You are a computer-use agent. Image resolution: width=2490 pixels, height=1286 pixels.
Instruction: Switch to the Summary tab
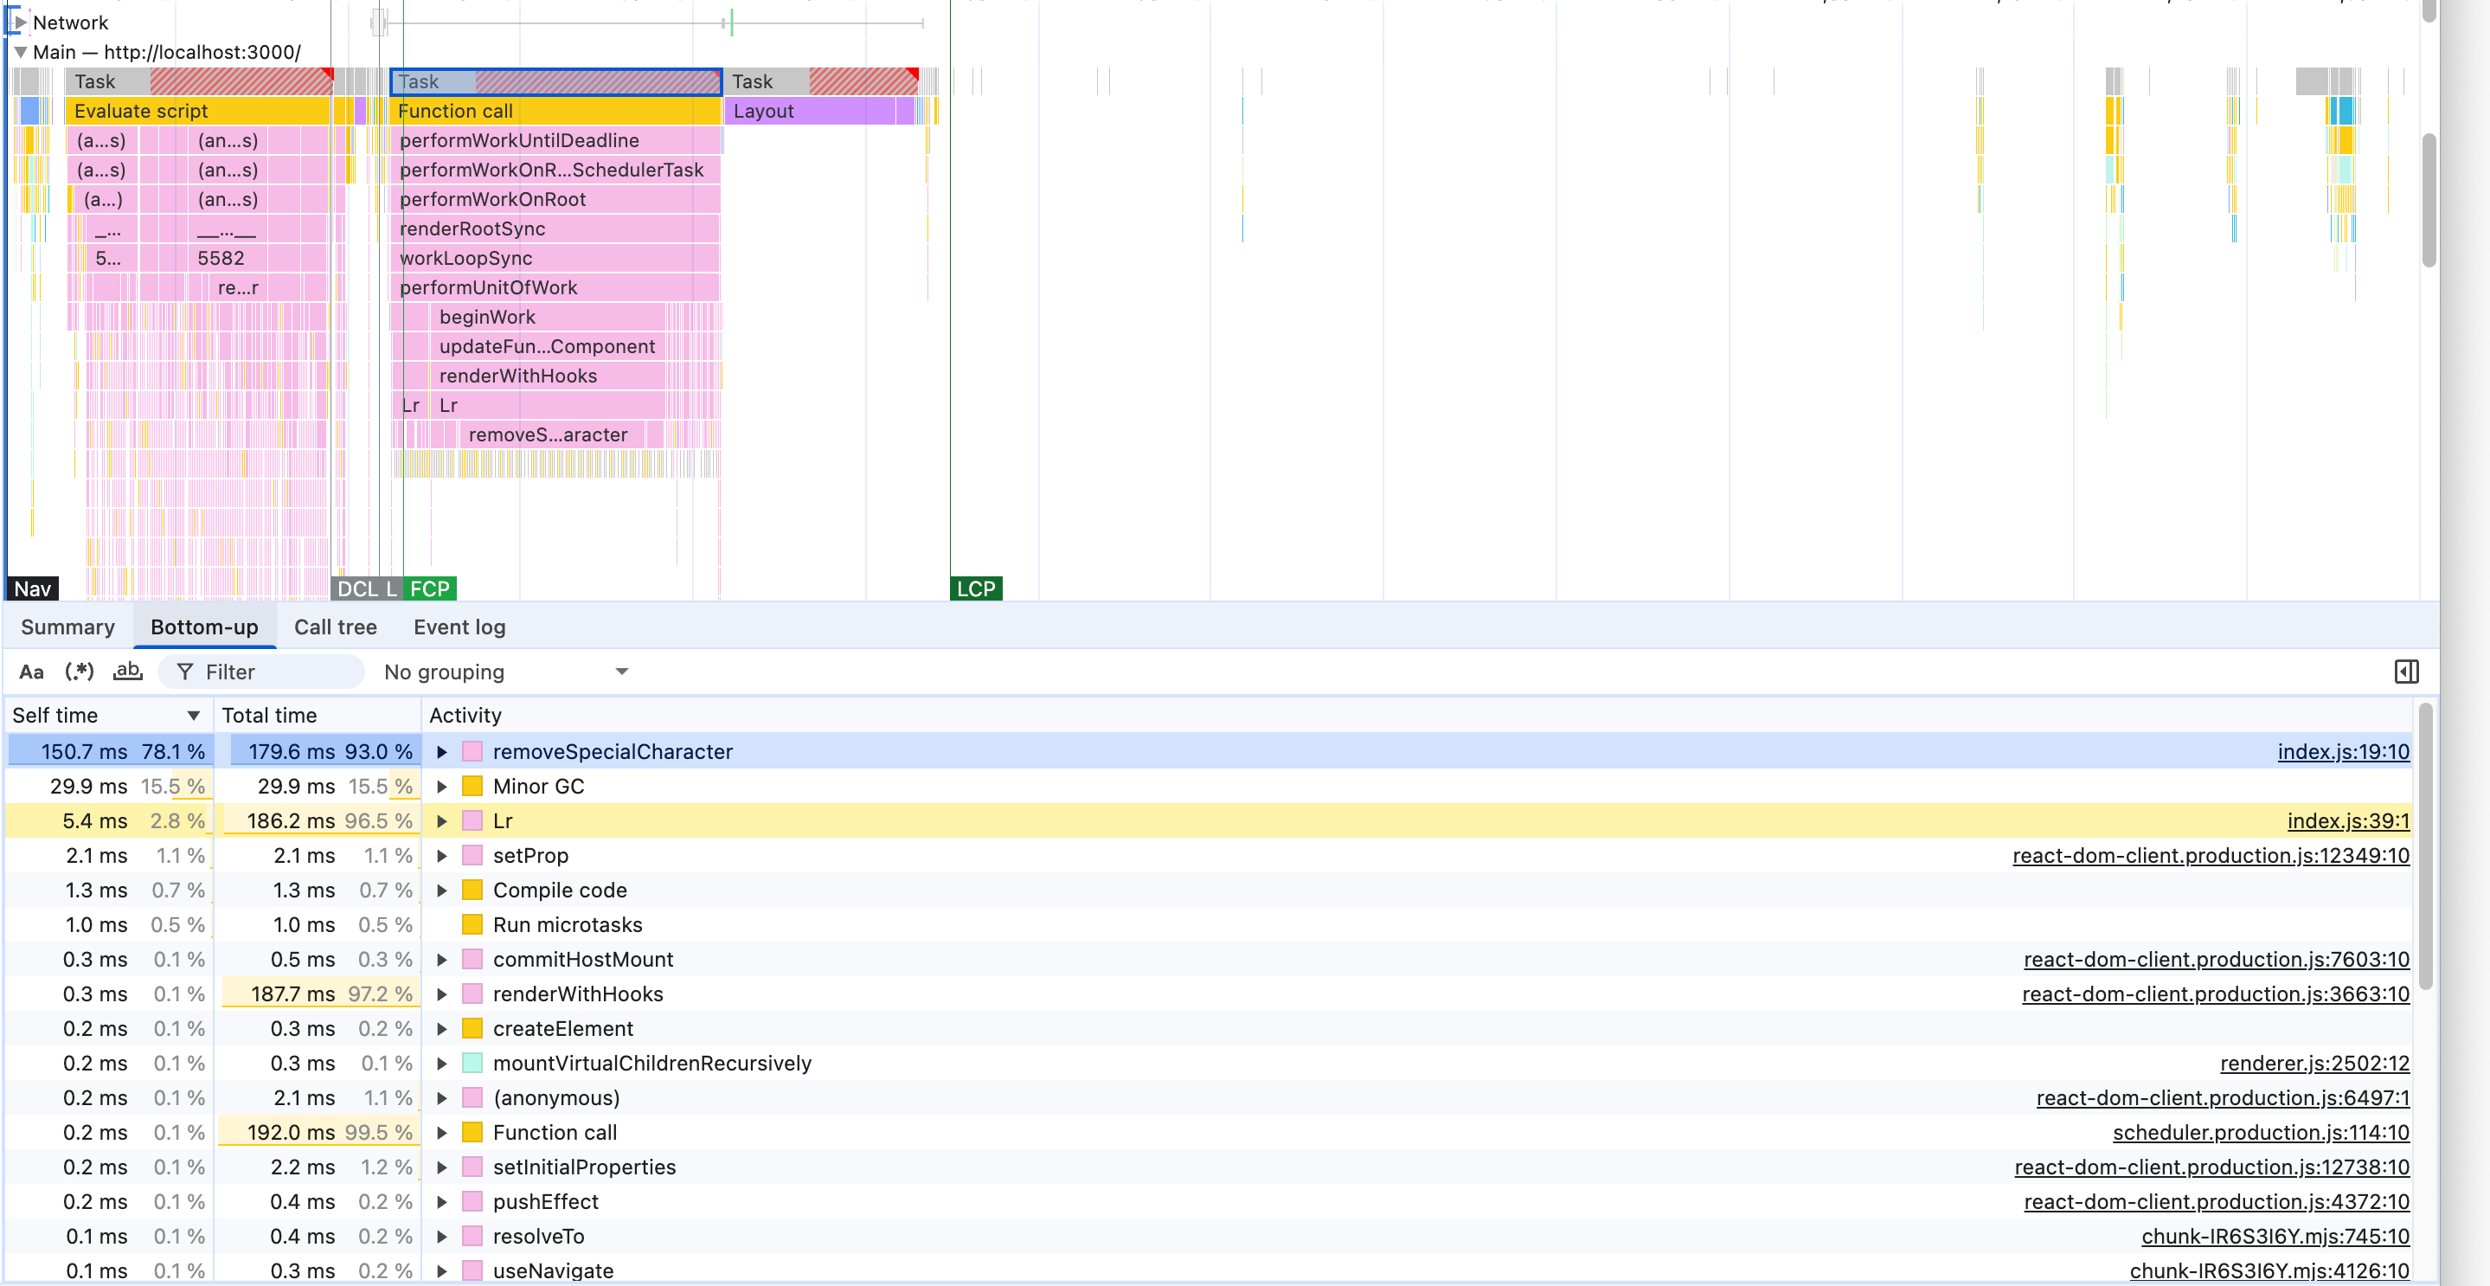[67, 627]
